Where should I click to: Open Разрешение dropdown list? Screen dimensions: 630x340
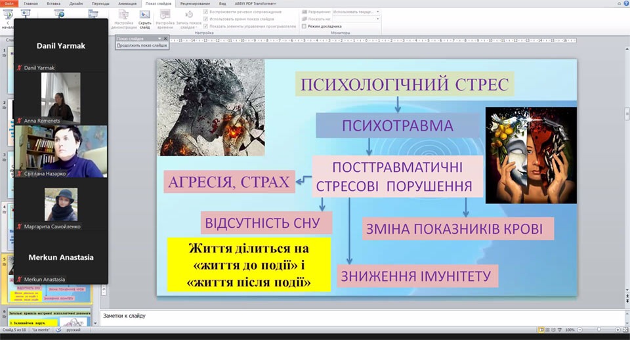tap(378, 12)
